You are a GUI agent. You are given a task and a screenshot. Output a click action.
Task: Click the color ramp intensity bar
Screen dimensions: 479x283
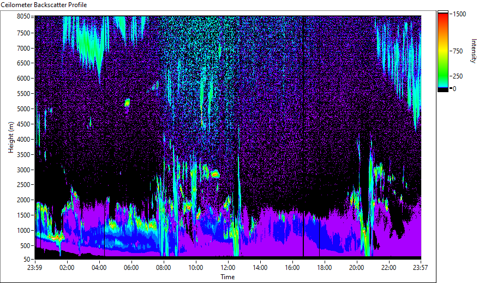point(443,51)
